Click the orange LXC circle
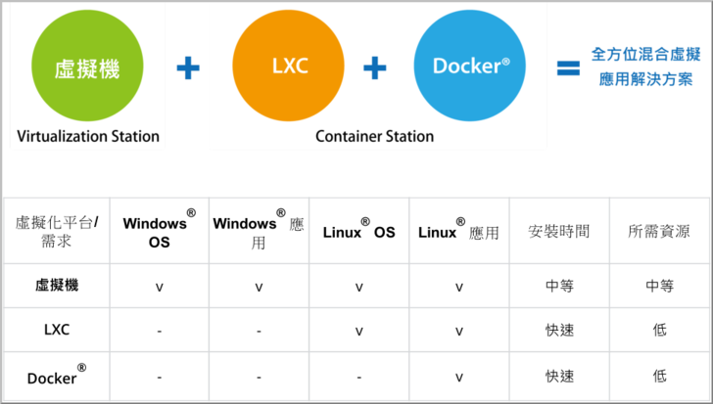Viewport: 713px width, 404px height. [x=289, y=67]
